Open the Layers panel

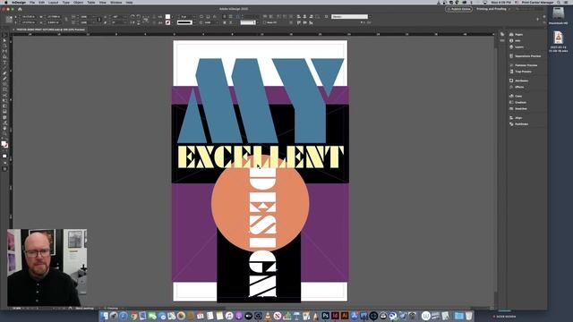(x=517, y=47)
